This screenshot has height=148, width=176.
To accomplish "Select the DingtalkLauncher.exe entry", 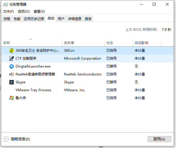I will (x=33, y=66).
